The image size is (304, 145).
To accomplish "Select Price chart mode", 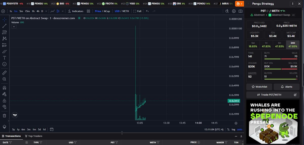I will pos(98,11).
